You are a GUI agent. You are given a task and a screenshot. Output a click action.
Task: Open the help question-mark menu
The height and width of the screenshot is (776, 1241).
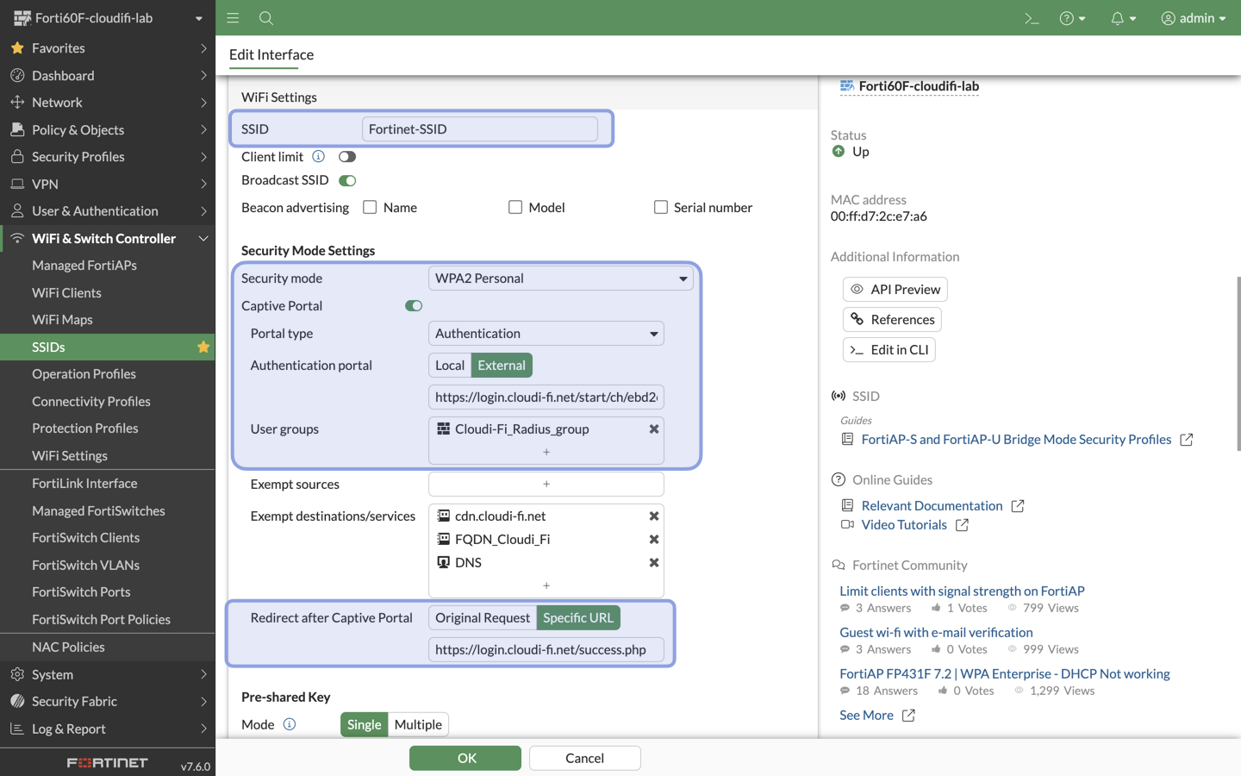pos(1068,17)
